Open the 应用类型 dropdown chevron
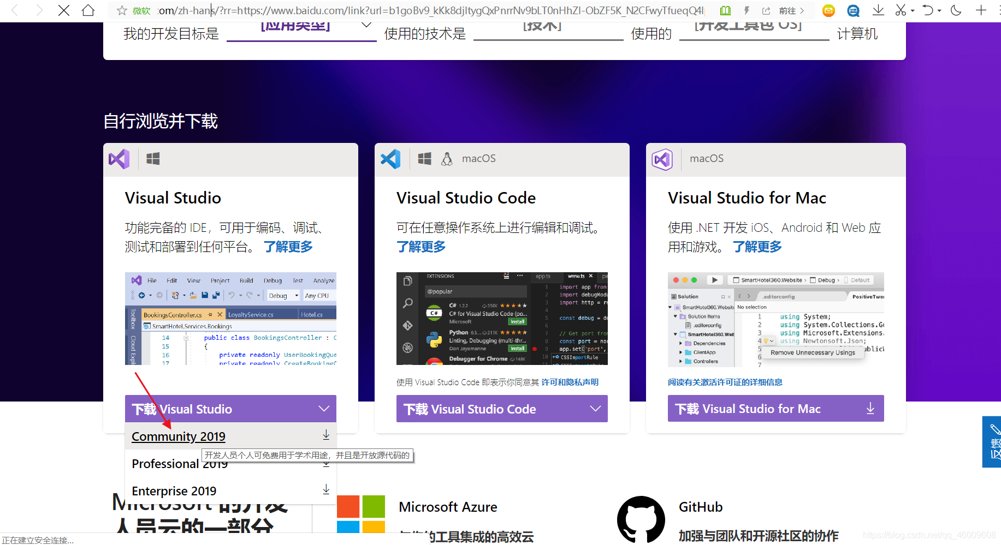 (366, 25)
